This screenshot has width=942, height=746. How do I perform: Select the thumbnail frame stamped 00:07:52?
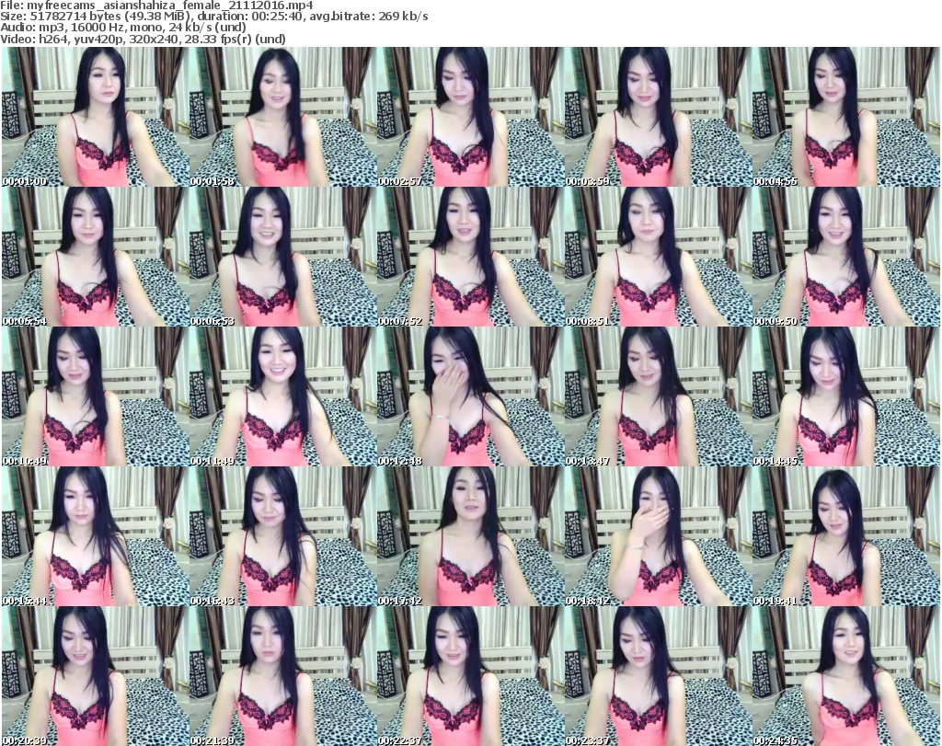pos(471,257)
